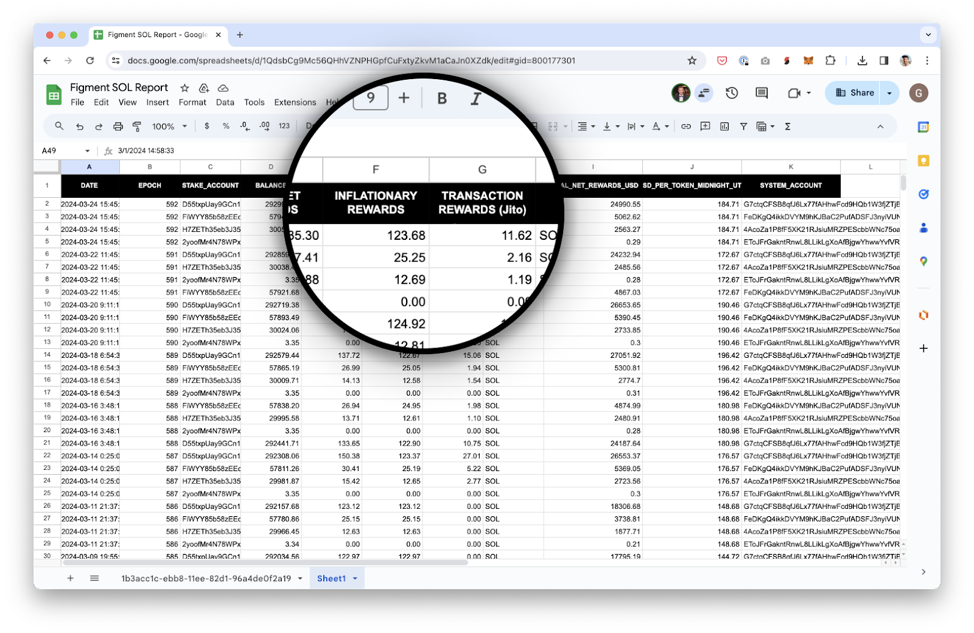Screen dimensions: 974x633
Task: Click the paint format icon
Action: click(x=137, y=127)
